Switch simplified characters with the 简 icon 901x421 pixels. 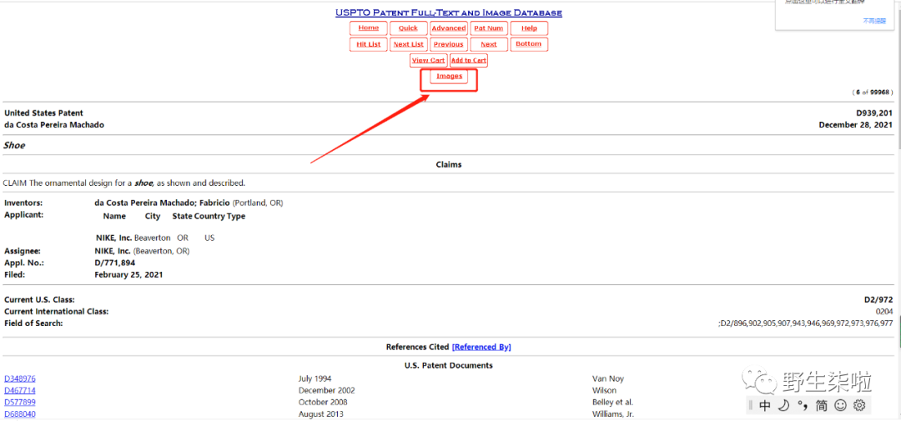[821, 405]
